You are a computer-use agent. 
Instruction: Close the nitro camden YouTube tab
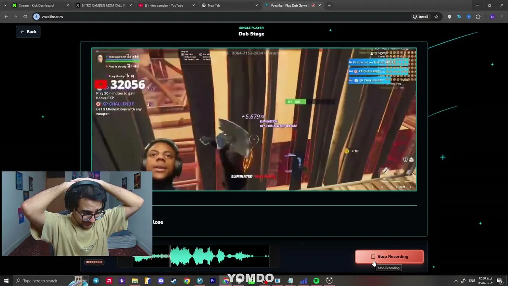194,6
